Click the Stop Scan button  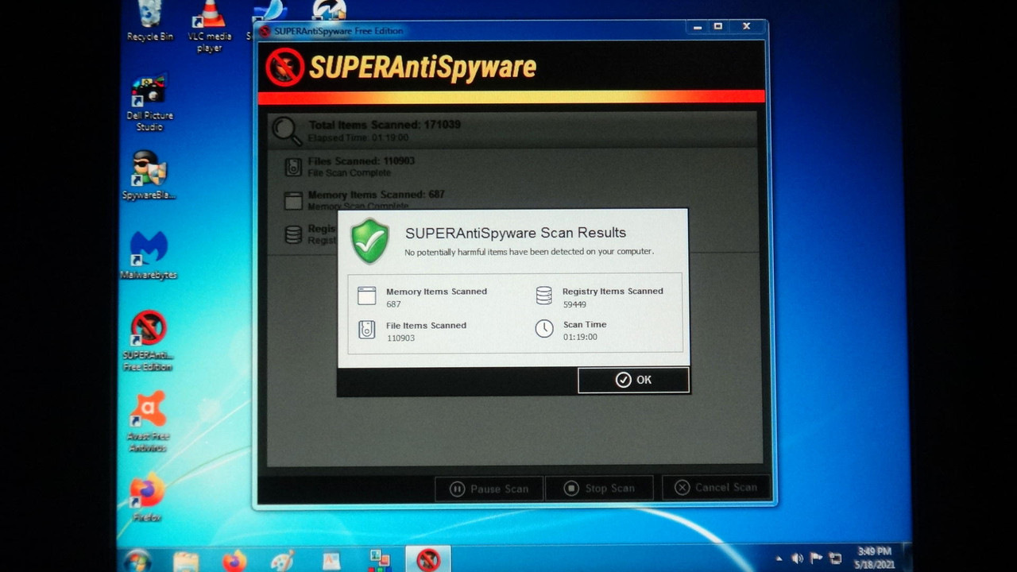coord(599,489)
